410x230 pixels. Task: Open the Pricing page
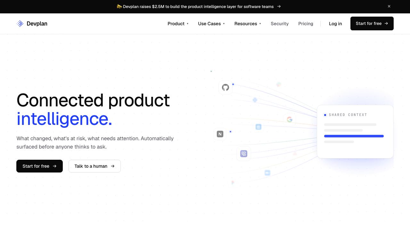coord(306,24)
